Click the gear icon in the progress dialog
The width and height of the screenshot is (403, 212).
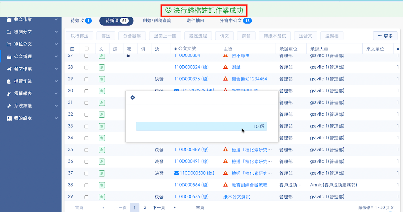[x=133, y=98]
